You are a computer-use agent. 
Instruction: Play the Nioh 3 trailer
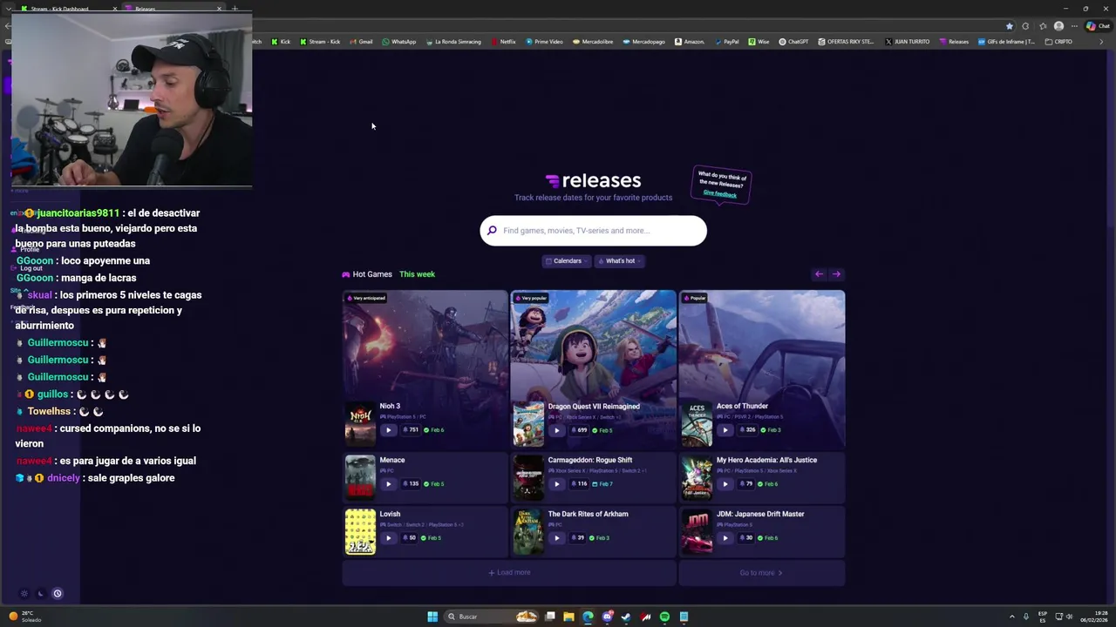388,430
